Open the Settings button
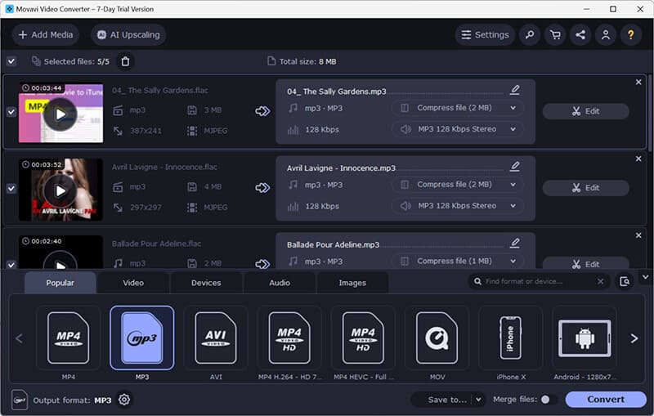The width and height of the screenshot is (654, 416). (485, 34)
